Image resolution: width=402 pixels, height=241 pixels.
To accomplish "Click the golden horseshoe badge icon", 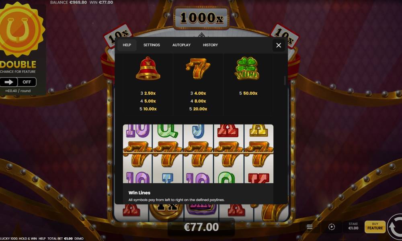I will [x=21, y=29].
